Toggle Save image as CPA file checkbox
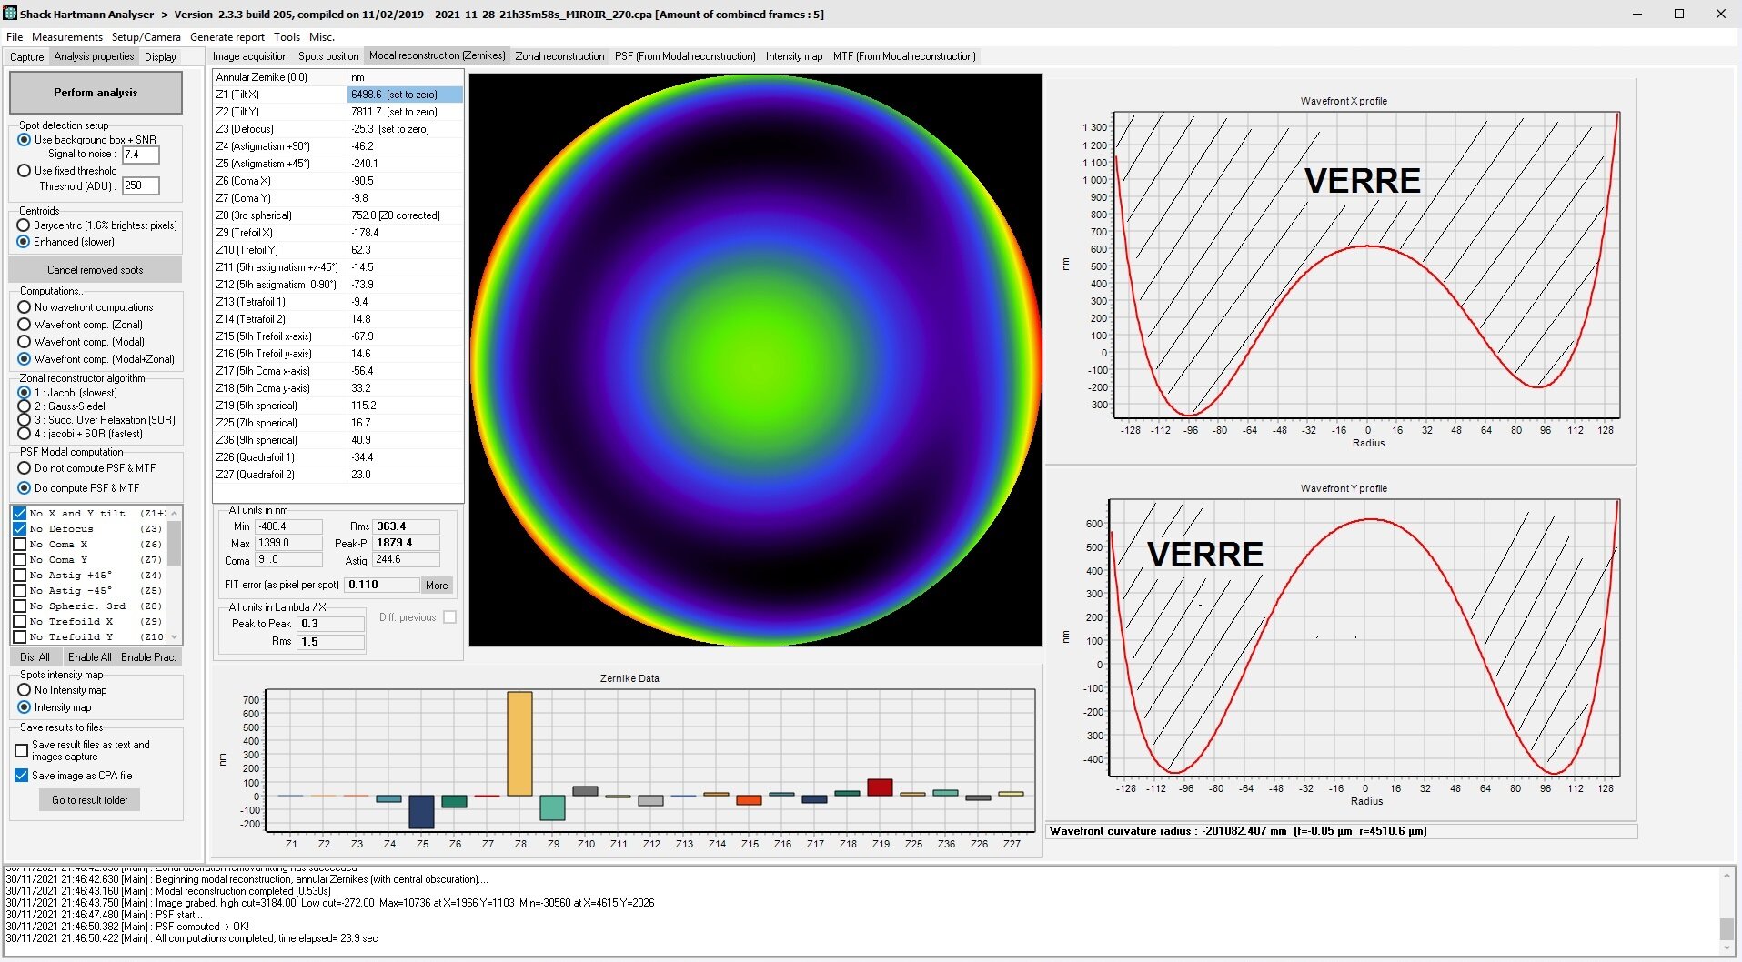The height and width of the screenshot is (962, 1742). (21, 776)
